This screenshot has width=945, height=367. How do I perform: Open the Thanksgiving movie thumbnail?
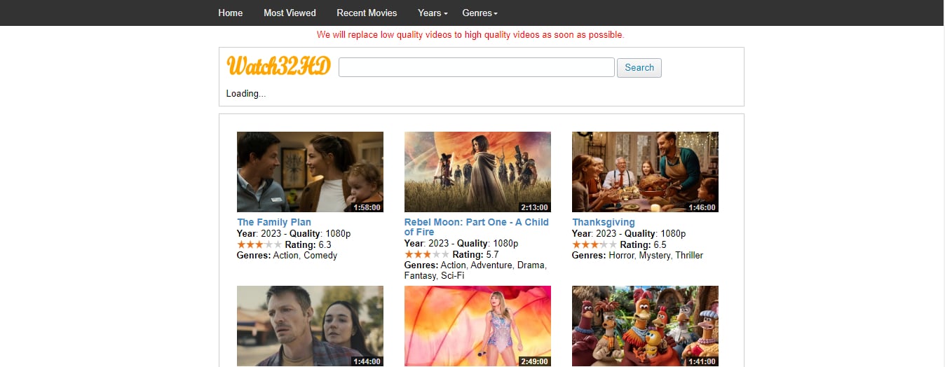645,172
